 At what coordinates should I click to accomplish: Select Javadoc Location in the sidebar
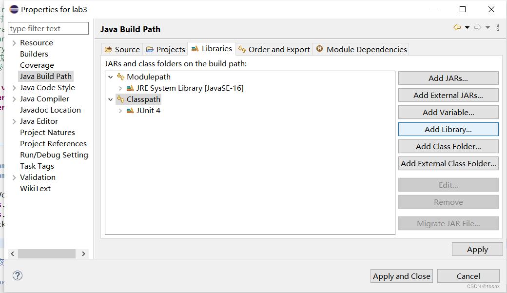[x=50, y=110]
